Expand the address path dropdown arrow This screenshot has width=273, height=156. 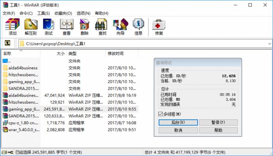[x=270, y=44]
